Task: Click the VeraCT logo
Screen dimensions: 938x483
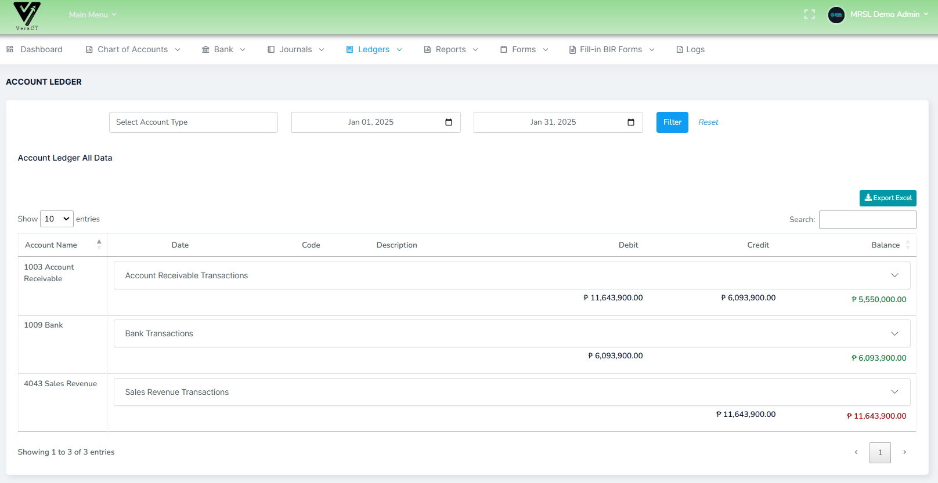Action: pyautogui.click(x=27, y=16)
